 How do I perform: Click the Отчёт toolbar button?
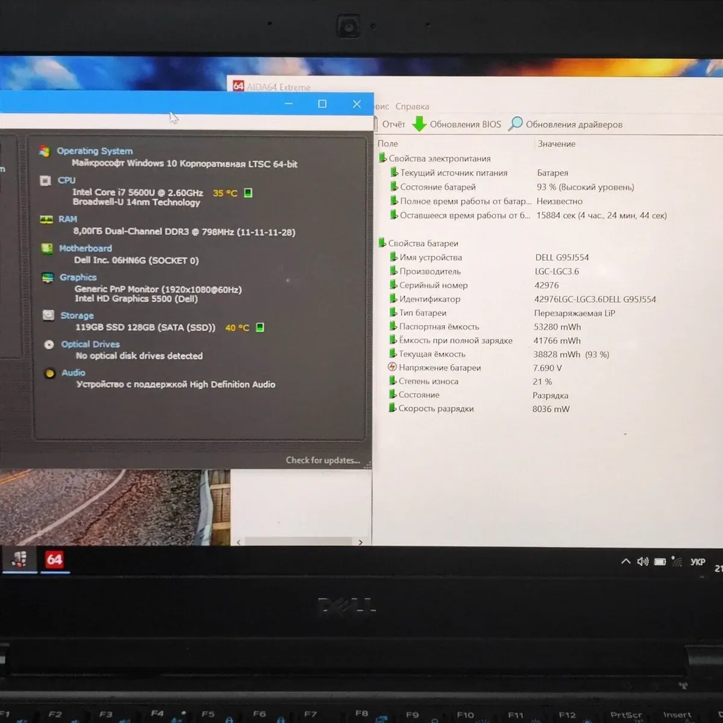coord(393,124)
